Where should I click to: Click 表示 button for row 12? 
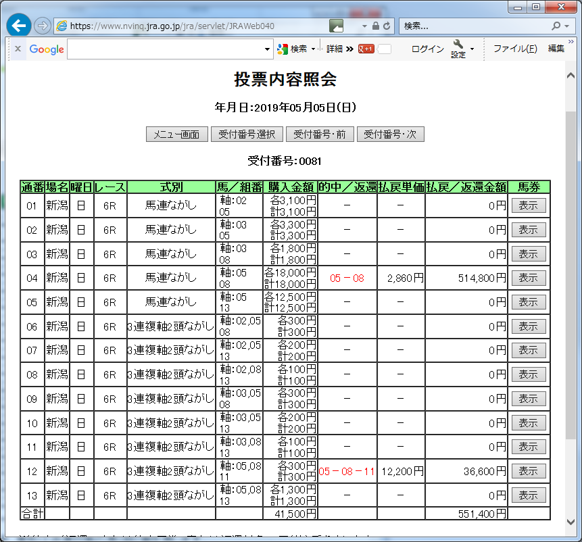tap(529, 471)
